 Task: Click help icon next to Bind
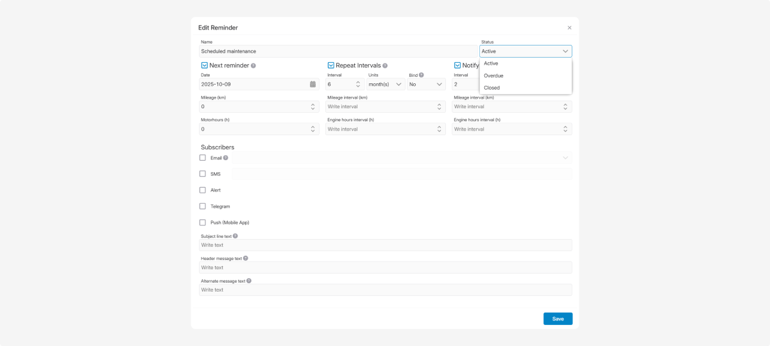[x=422, y=75]
